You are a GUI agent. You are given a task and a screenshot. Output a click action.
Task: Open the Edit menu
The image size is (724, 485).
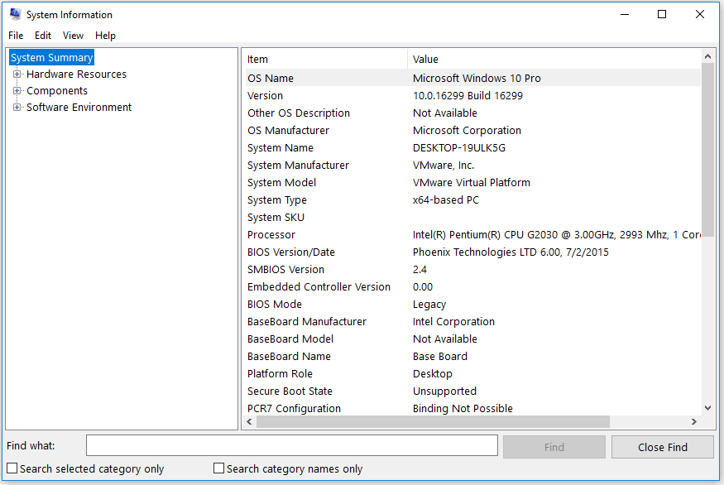(42, 36)
